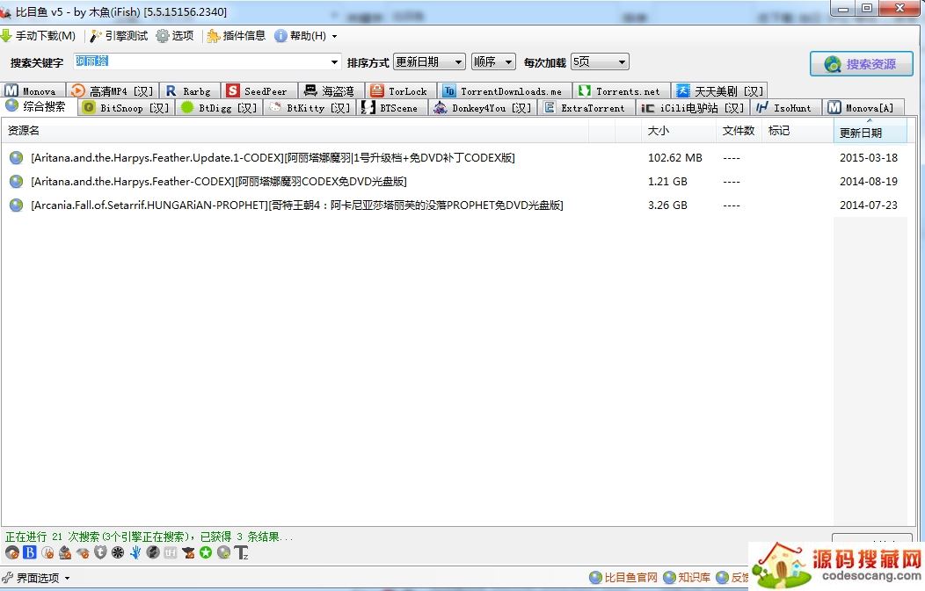Viewport: 925px width, 591px height.
Task: Switch to the ExtraTorrent tab
Action: (586, 108)
